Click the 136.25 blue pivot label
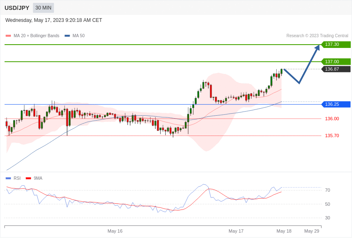The height and width of the screenshot is (238, 352). (336, 104)
